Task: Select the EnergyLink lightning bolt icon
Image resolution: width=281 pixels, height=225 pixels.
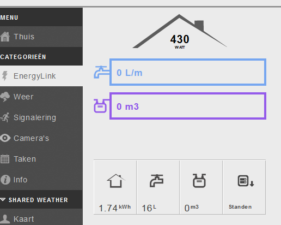Action: pyautogui.click(x=5, y=76)
